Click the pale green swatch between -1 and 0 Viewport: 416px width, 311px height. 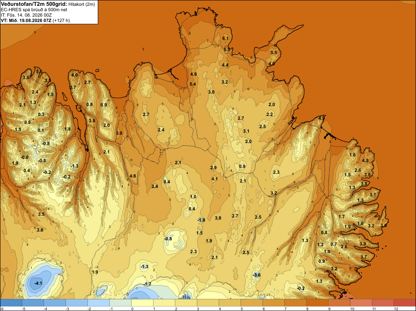point(121,303)
